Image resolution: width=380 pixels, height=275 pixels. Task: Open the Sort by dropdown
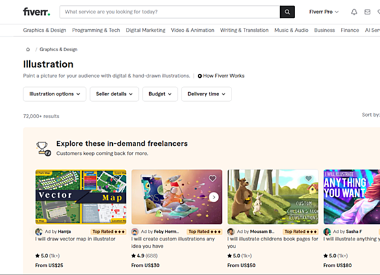371,115
